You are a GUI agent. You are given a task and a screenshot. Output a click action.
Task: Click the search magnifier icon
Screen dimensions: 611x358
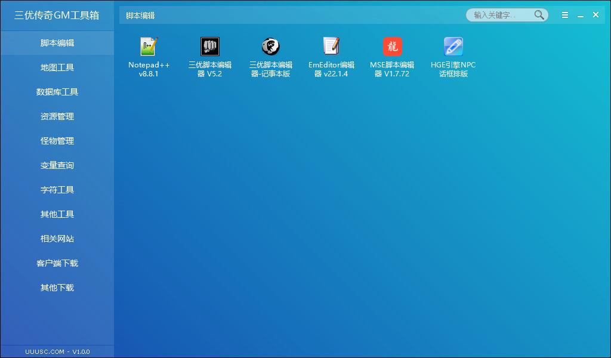click(x=539, y=15)
